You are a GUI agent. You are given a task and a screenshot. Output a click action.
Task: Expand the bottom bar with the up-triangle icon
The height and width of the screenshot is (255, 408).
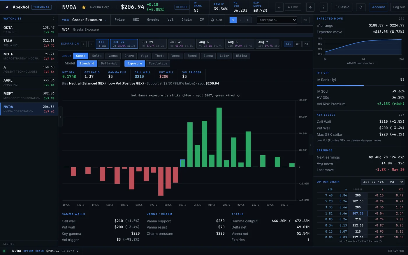tap(77, 251)
